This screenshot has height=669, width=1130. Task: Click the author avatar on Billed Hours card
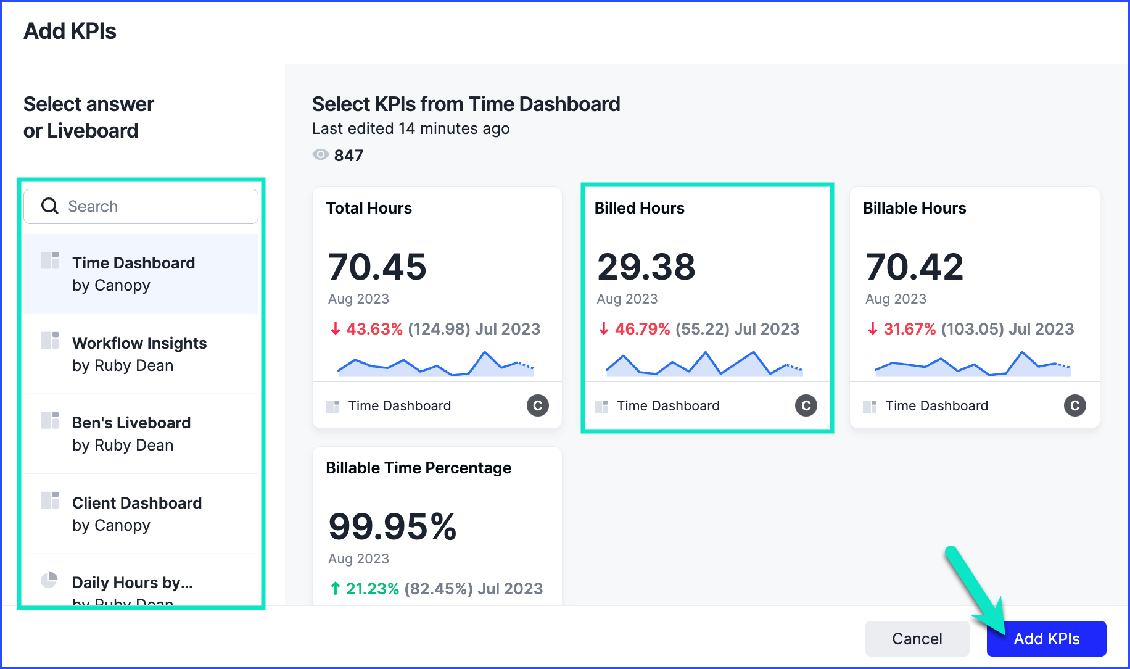806,405
